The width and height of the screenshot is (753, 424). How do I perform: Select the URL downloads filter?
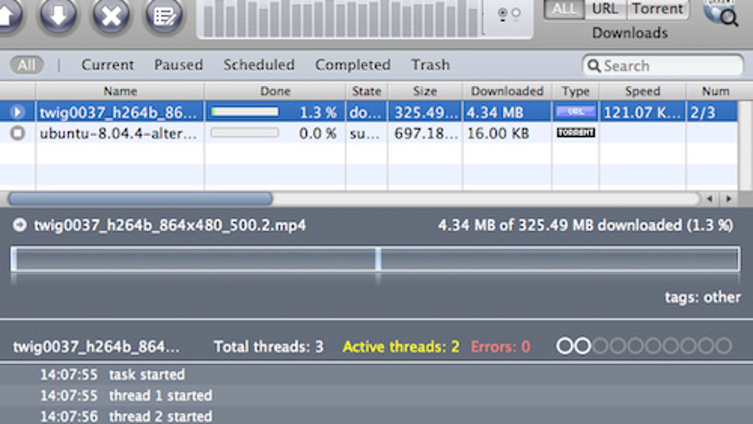point(605,9)
